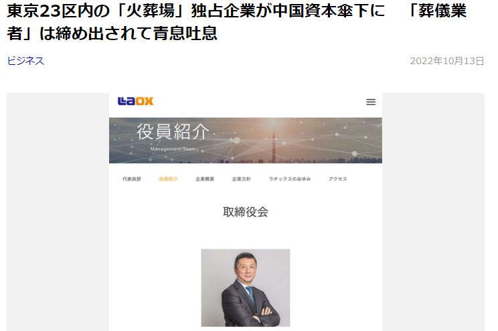Screen dimensions: 498x331
Task: Open the ラオックスのあゆみ tab
Action: [290, 179]
